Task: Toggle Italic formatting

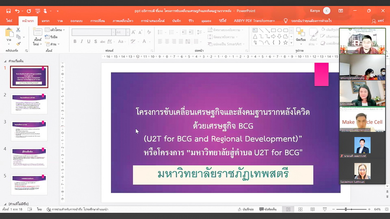Action: point(82,41)
